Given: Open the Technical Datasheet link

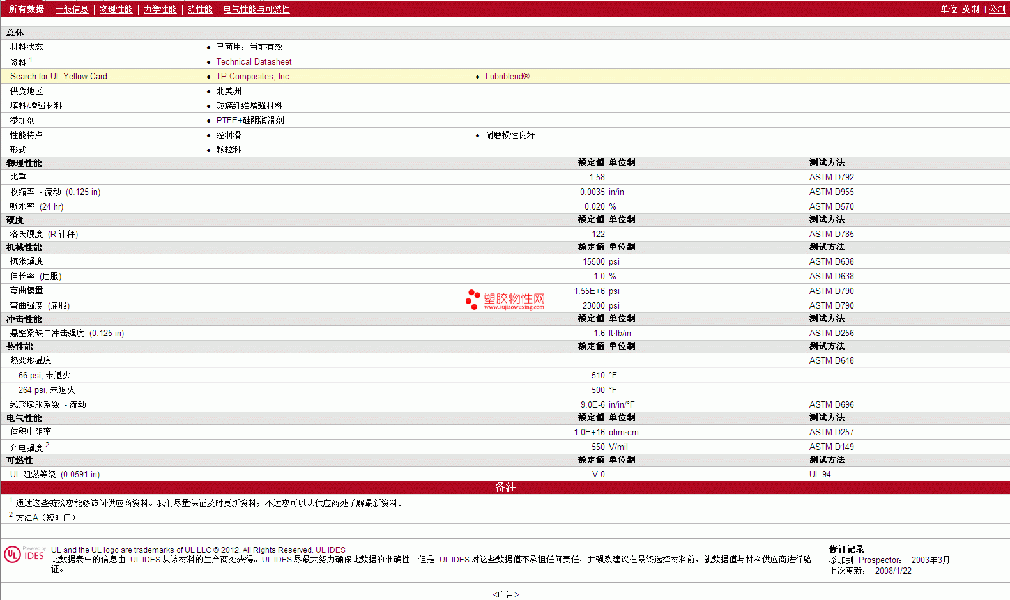Looking at the screenshot, I should coord(254,62).
